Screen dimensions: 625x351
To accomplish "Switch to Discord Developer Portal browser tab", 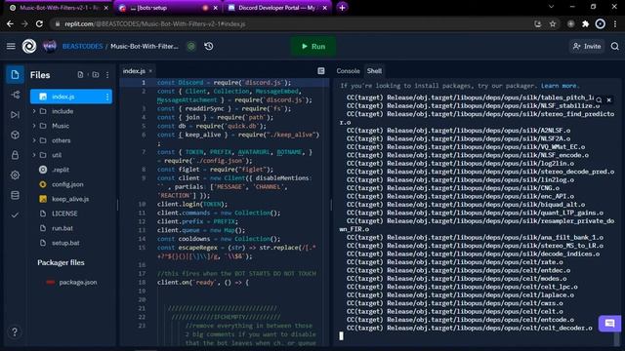I will [277, 8].
